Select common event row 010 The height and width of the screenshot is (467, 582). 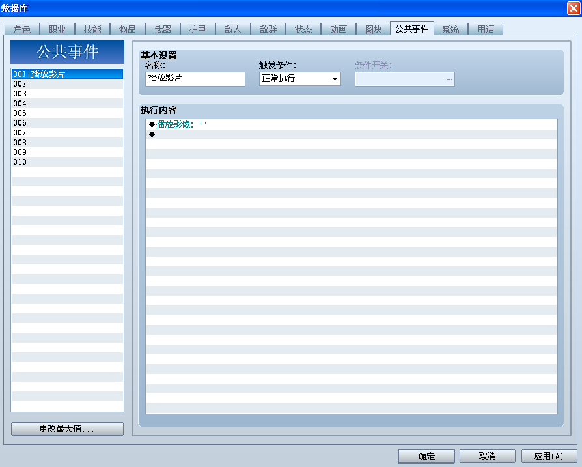67,162
